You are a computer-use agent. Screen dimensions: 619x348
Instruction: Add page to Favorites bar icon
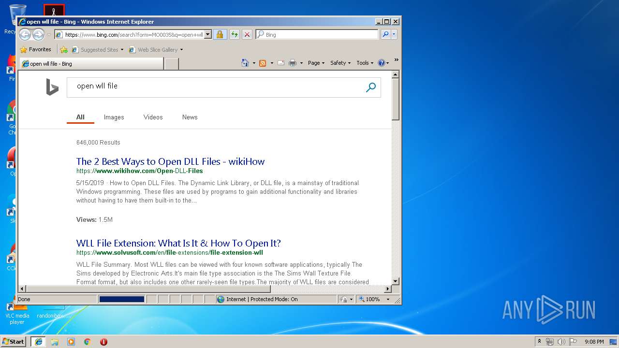(64, 49)
